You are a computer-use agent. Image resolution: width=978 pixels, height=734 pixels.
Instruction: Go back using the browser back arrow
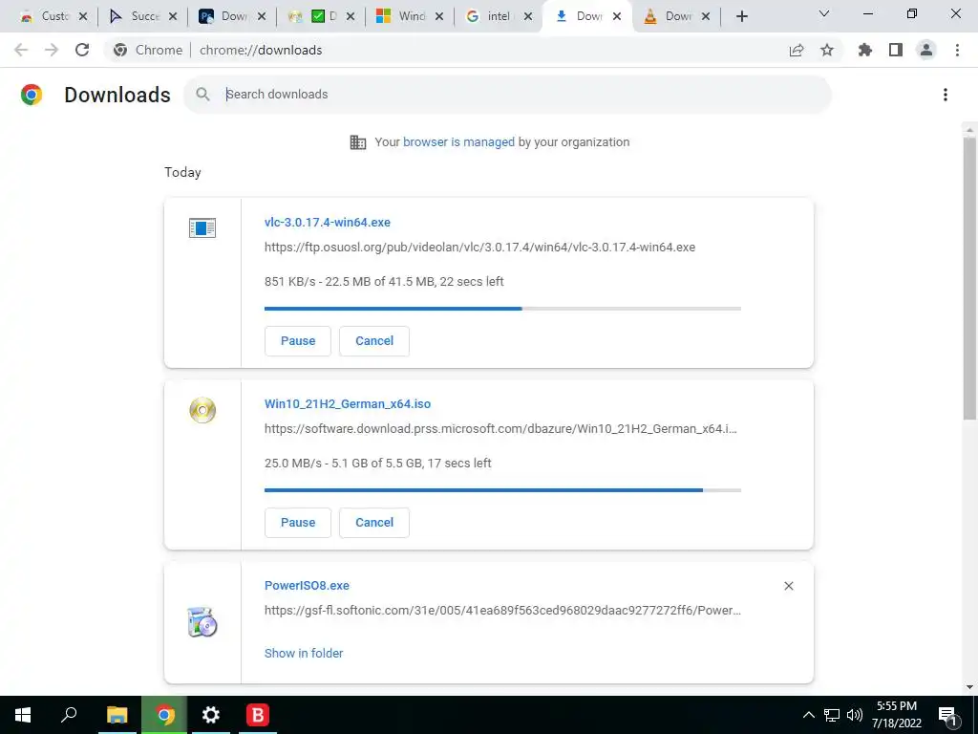[21, 50]
